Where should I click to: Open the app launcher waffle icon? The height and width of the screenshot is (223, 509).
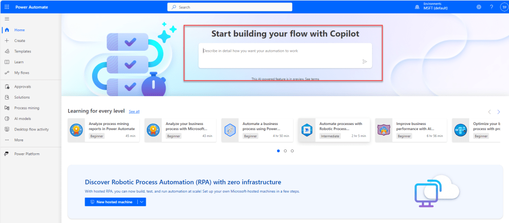7,7
